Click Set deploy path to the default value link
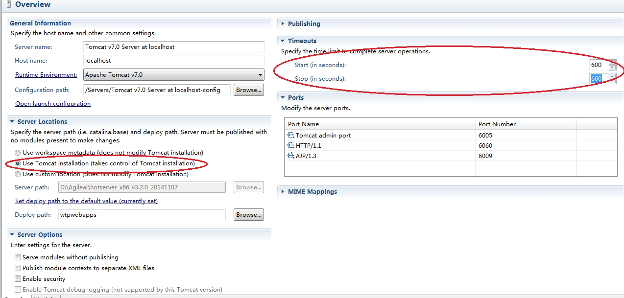The height and width of the screenshot is (298, 624). [87, 201]
